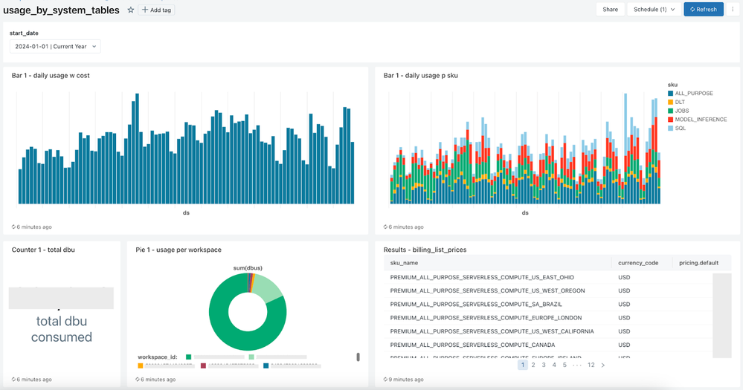
Task: Click refresh timestamp icon under total dbu counter
Action: [14, 380]
